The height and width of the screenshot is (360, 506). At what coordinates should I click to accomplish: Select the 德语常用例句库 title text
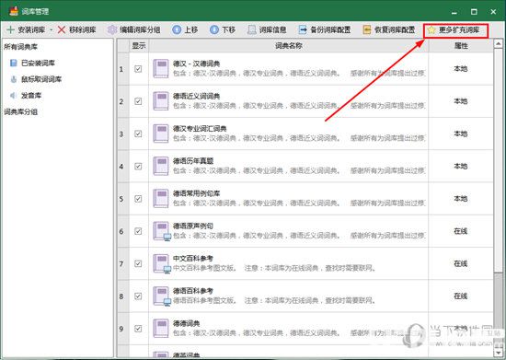pyautogui.click(x=196, y=193)
